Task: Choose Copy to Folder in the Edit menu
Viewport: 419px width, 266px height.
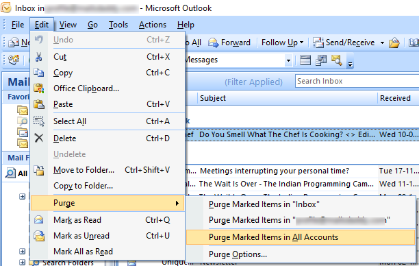Action: tap(107, 186)
